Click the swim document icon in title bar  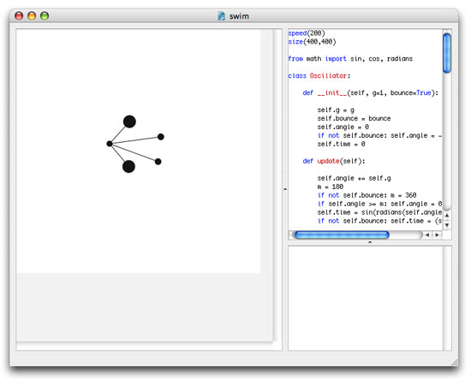pyautogui.click(x=222, y=16)
